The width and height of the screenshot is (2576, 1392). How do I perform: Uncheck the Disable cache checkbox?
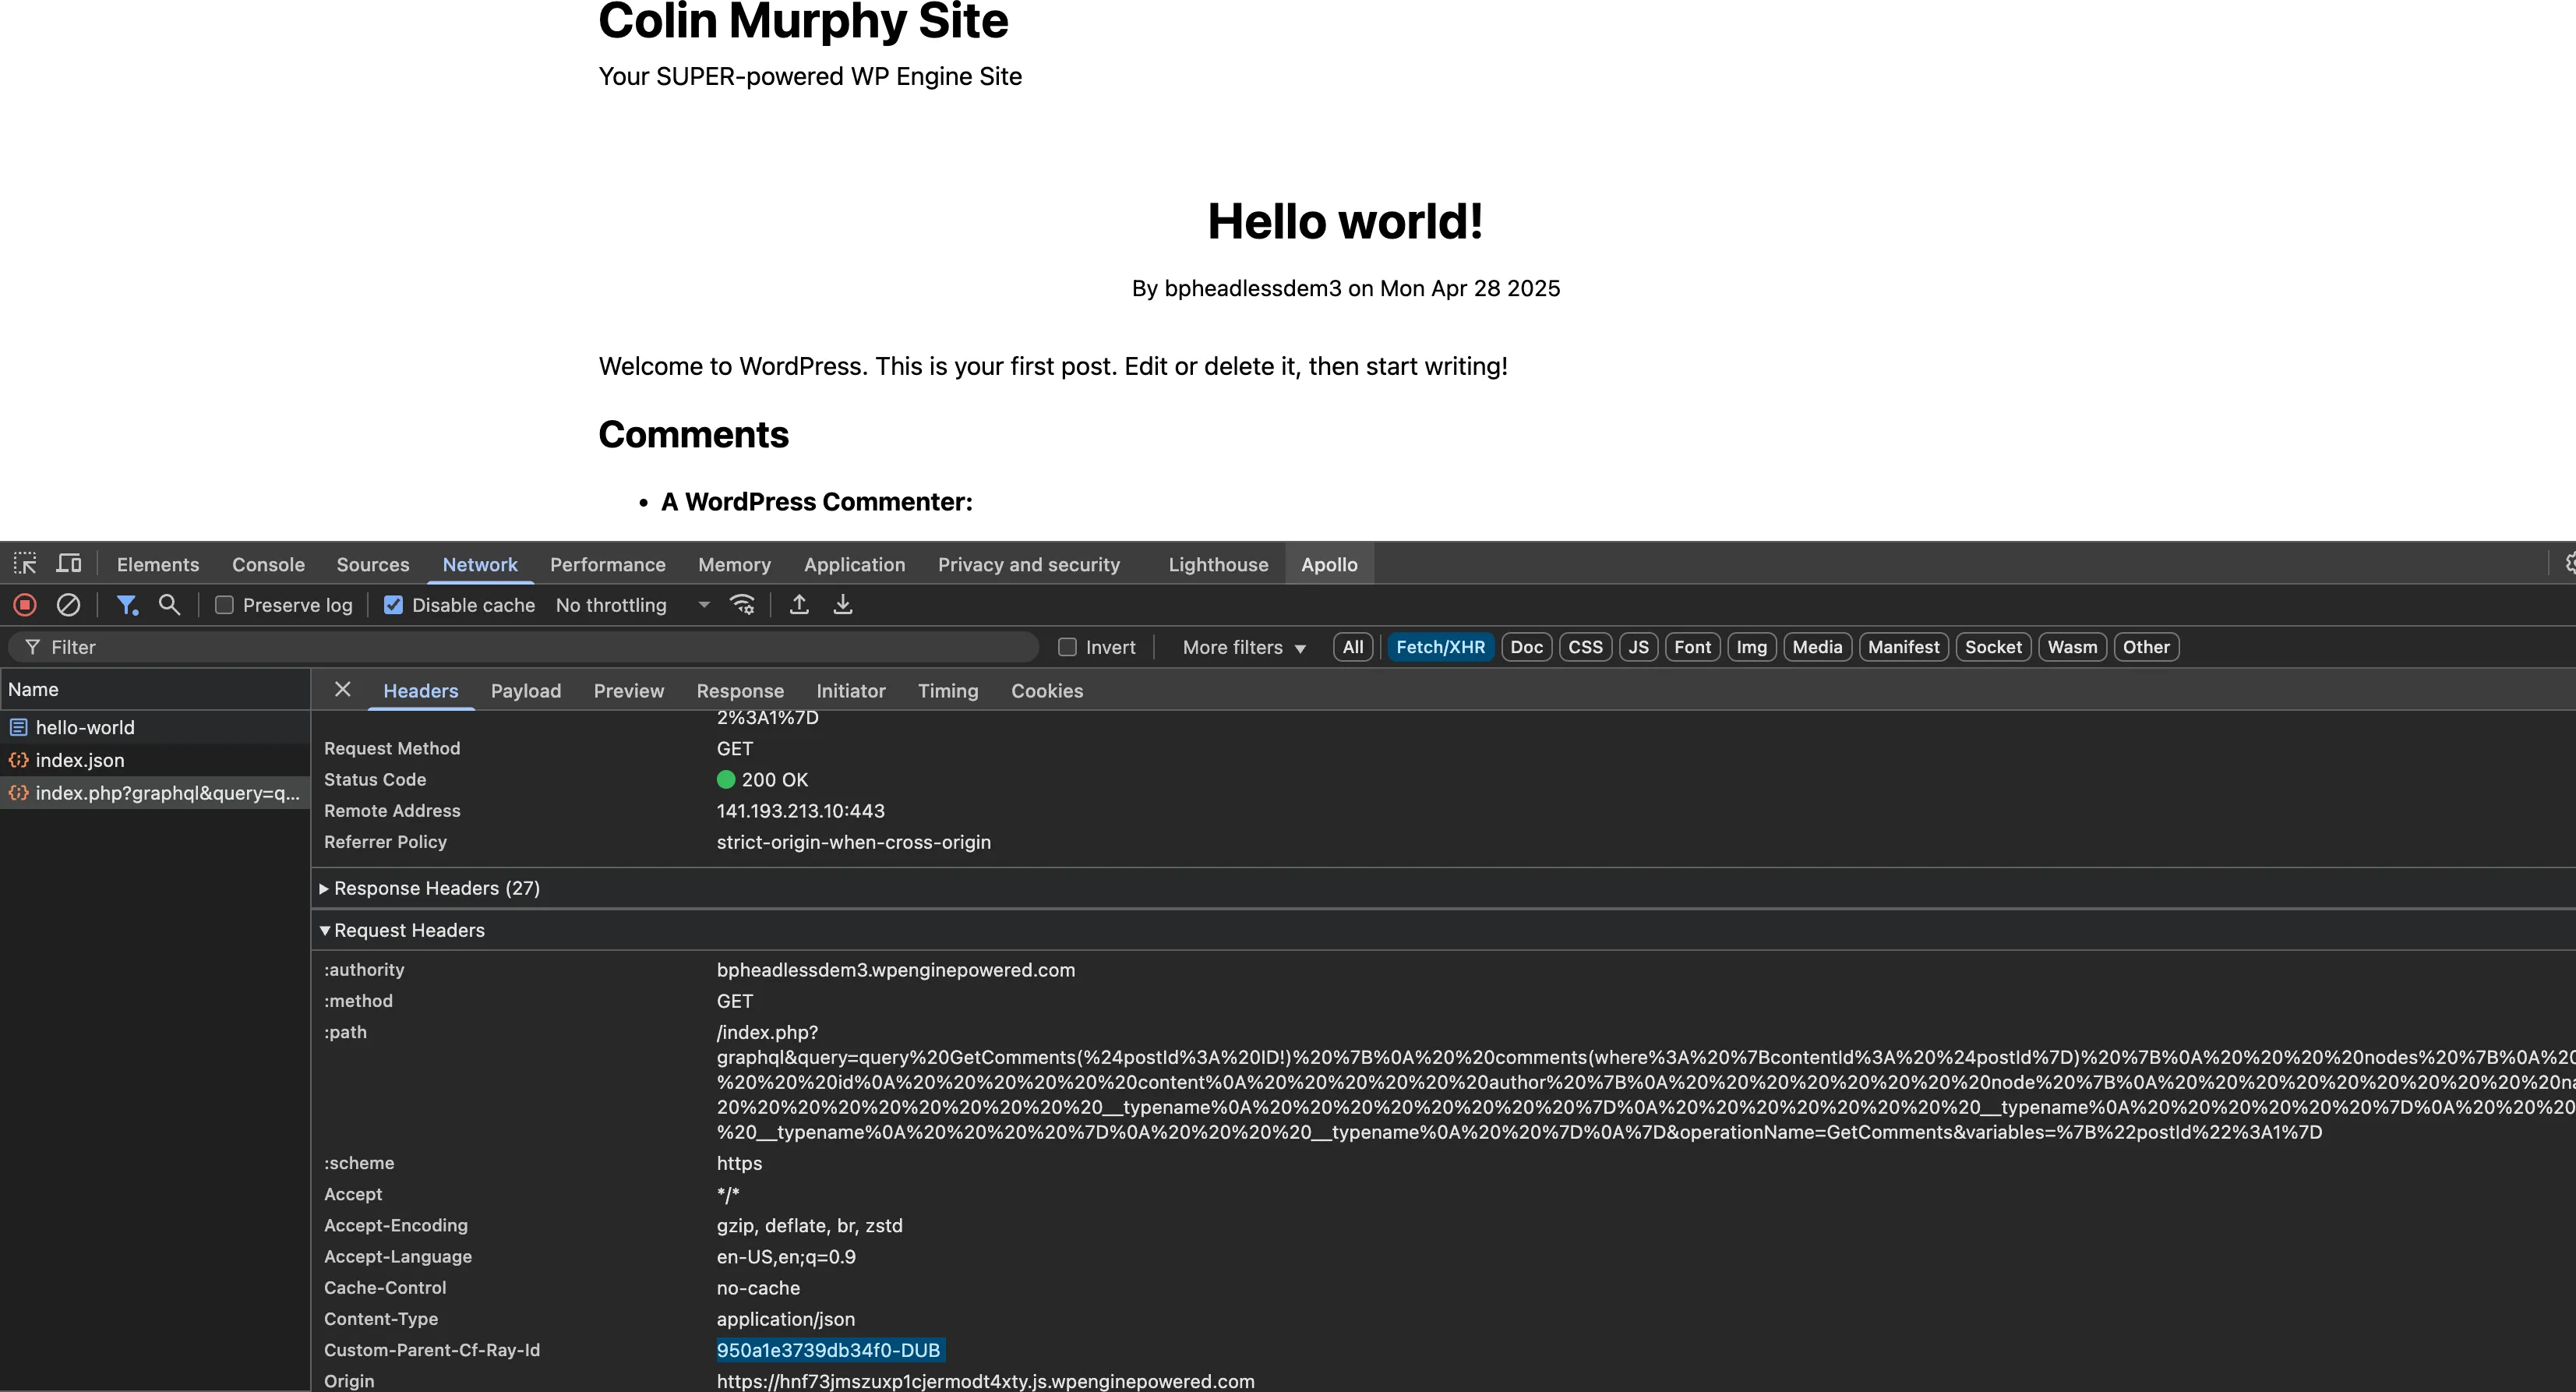point(394,605)
